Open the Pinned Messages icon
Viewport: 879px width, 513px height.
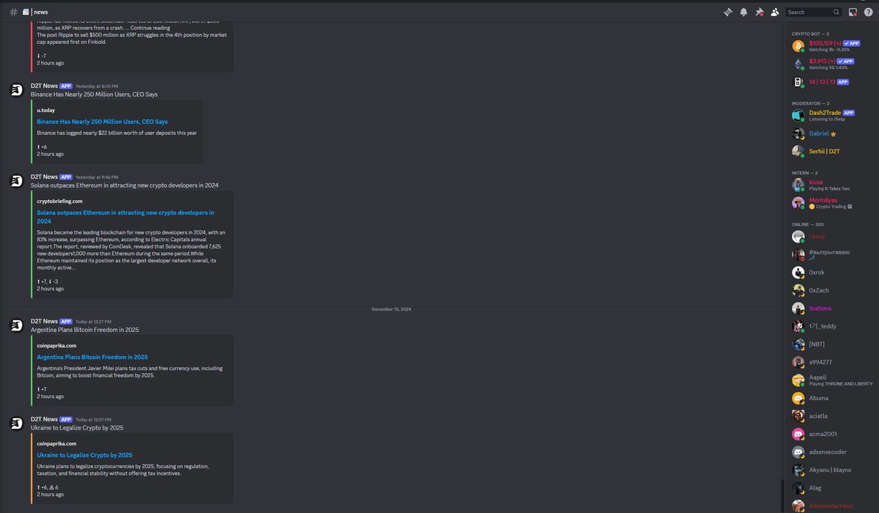click(760, 12)
